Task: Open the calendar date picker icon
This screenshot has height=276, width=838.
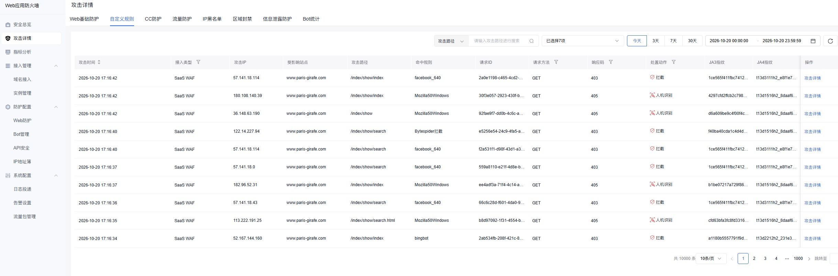Action: [813, 41]
